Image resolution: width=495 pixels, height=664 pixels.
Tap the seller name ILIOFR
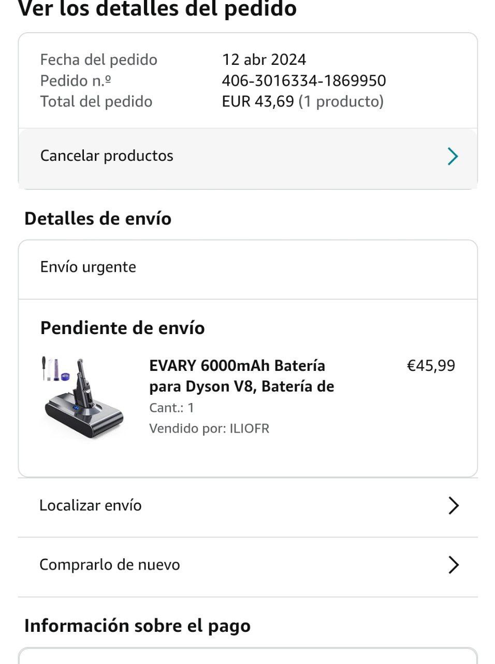[250, 428]
